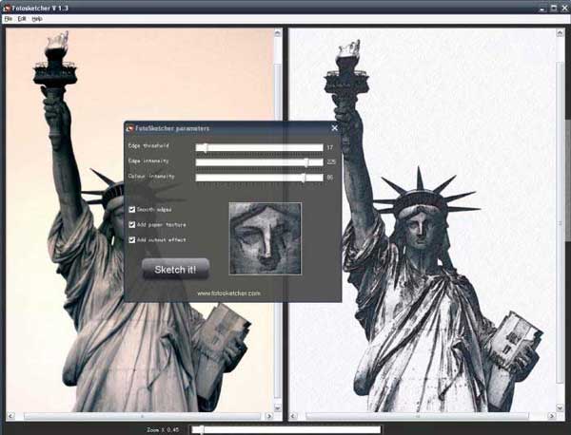Click scroll right arrow of the right image pane
Image resolution: width=571 pixels, height=435 pixels.
pyautogui.click(x=551, y=416)
